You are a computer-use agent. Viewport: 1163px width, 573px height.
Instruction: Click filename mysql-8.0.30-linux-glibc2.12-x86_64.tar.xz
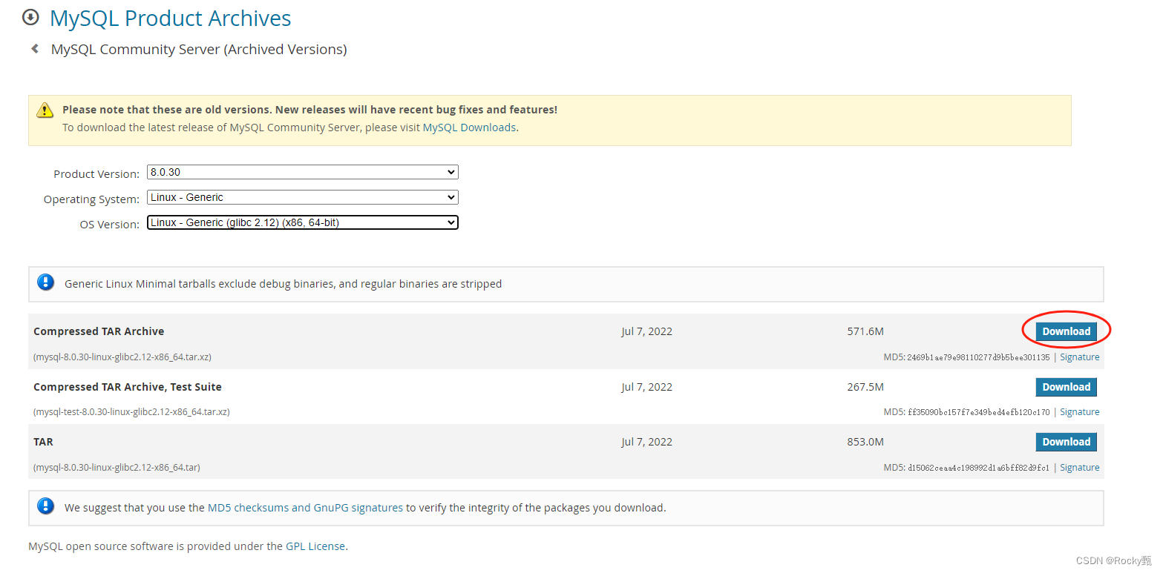(x=122, y=357)
